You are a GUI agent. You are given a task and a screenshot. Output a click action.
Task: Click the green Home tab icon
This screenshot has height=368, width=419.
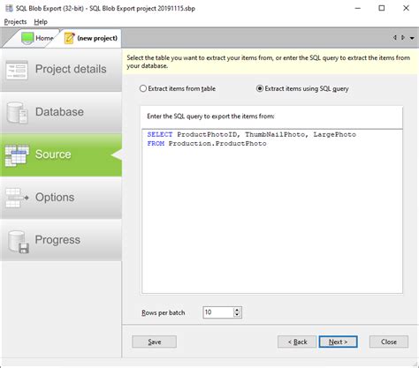tap(27, 38)
